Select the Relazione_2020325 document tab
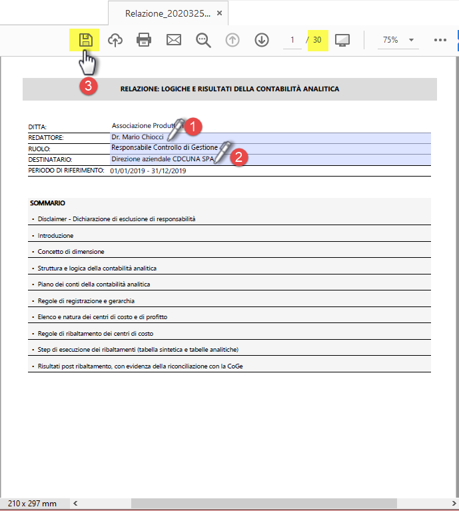 [168, 13]
